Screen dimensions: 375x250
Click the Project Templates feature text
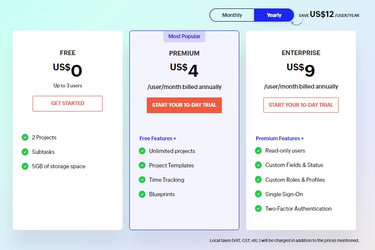[x=171, y=166]
